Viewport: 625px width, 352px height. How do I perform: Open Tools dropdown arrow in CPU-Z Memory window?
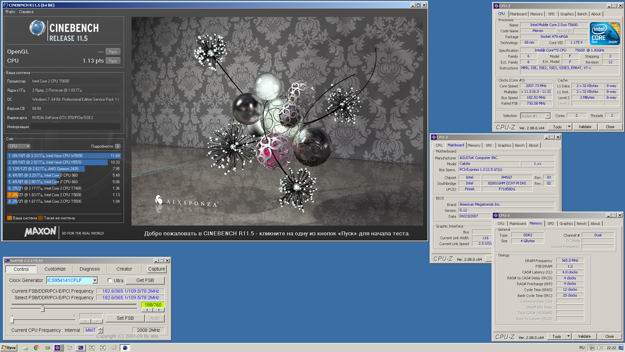[x=568, y=336]
